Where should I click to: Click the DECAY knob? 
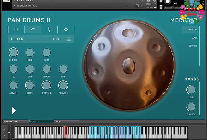tap(30, 85)
